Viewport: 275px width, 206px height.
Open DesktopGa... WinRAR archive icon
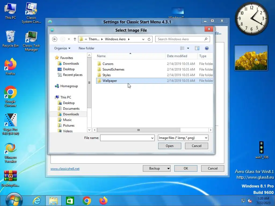click(10, 178)
